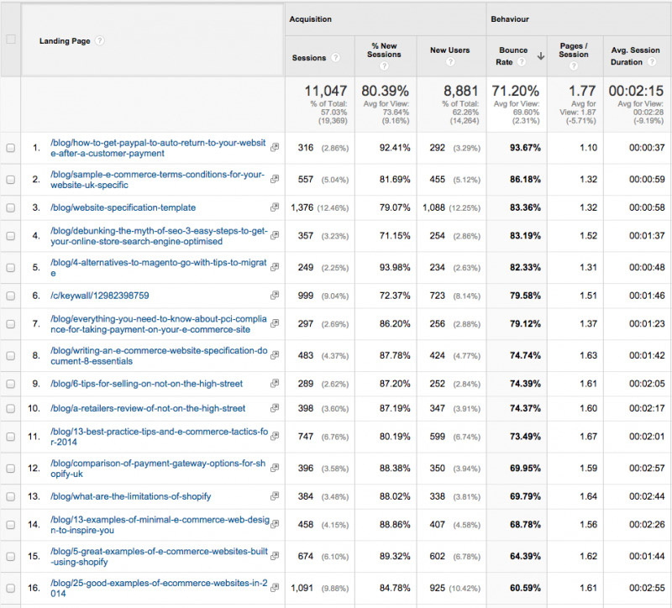Show help for Avg. Session Duration column
The height and width of the screenshot is (608, 672).
point(652,61)
